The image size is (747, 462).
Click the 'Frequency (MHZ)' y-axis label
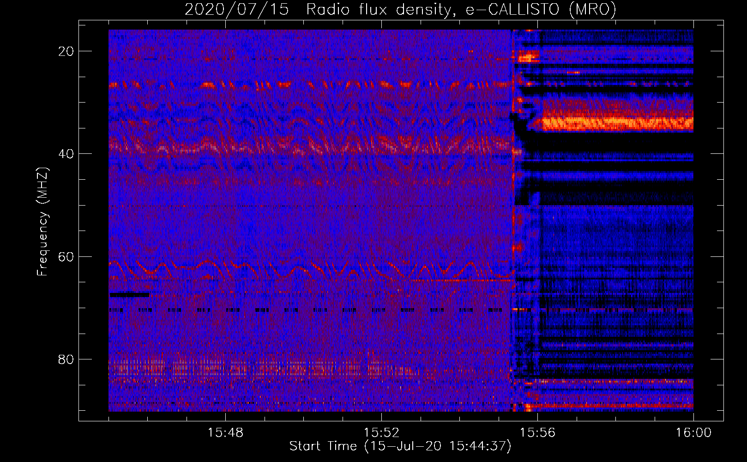click(x=42, y=221)
